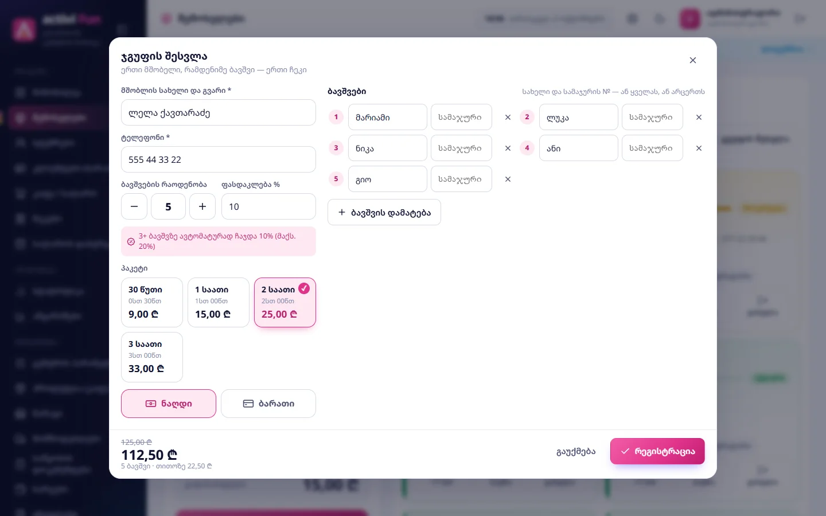The image size is (826, 516).
Task: Remove child 3 ნიკა row
Action: point(508,148)
